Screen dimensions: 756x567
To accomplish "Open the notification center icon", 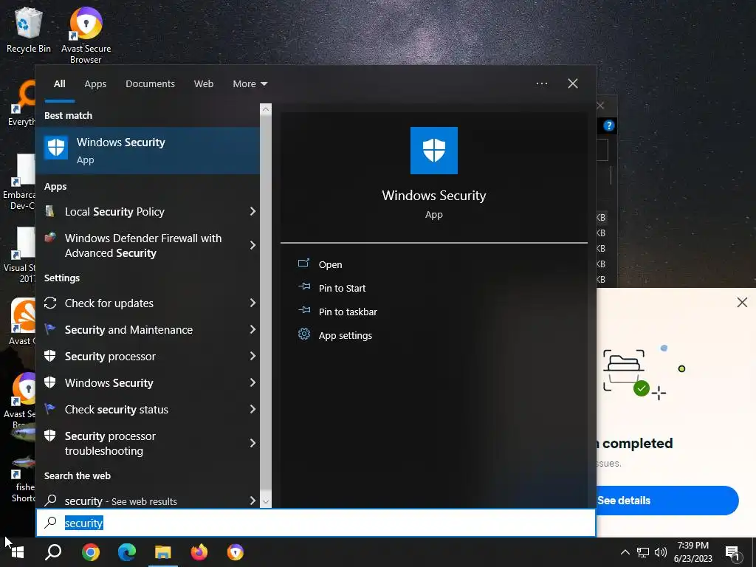I will tap(732, 554).
